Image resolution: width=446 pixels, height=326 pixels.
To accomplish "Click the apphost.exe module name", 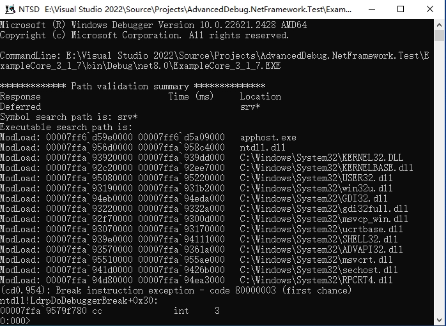I will pos(268,137).
